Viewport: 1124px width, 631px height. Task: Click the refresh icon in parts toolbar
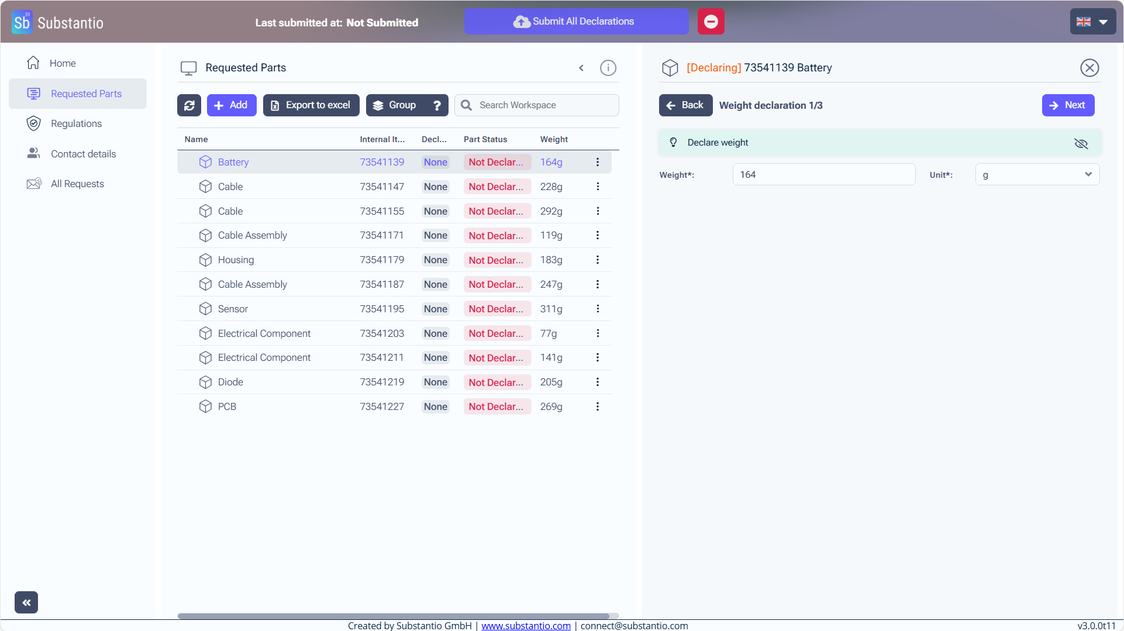pyautogui.click(x=189, y=105)
